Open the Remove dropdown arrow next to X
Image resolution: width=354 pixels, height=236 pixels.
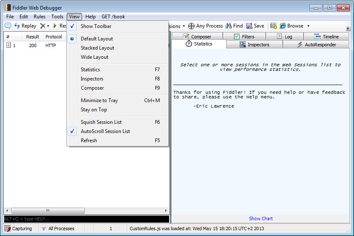[x=48, y=26]
